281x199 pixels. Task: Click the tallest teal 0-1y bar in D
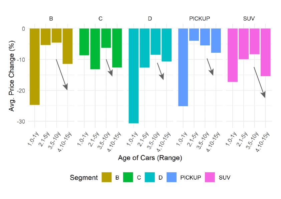pyautogui.click(x=134, y=76)
